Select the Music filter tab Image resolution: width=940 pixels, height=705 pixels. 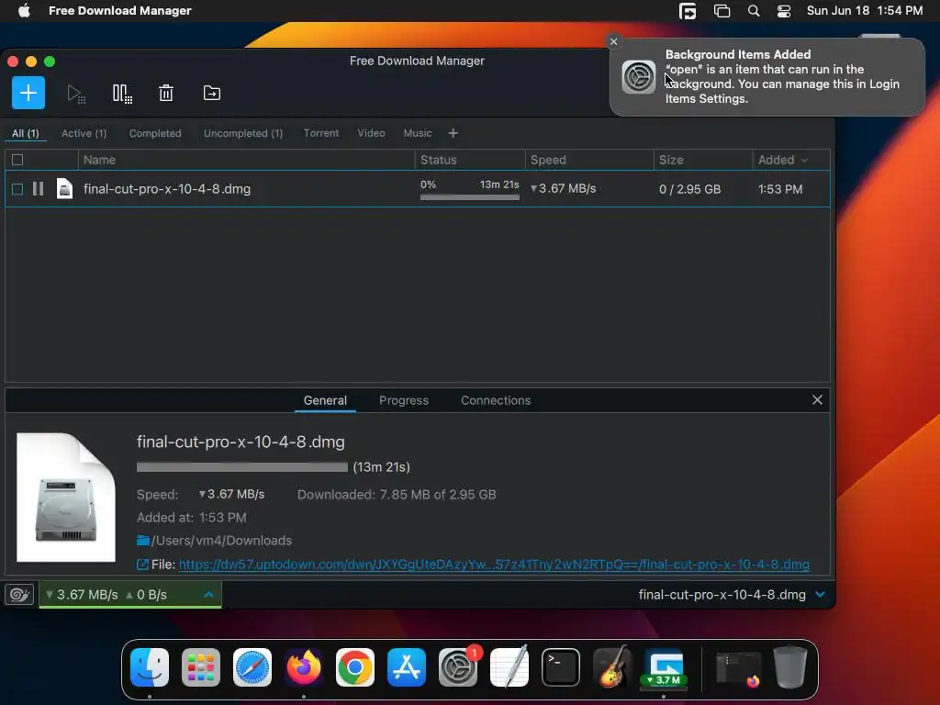[418, 133]
